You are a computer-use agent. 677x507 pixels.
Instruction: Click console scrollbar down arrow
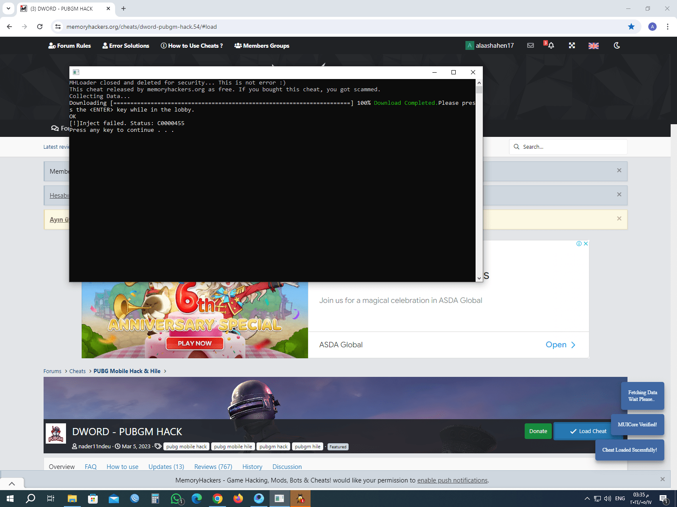point(479,278)
